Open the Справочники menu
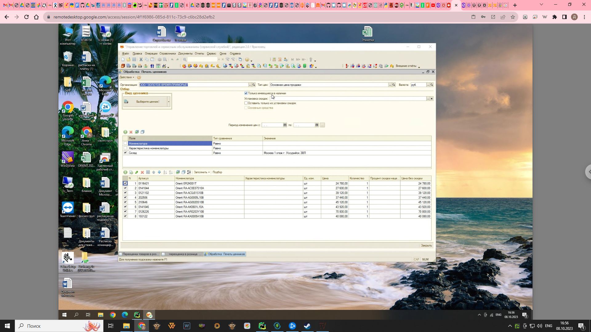 click(167, 53)
